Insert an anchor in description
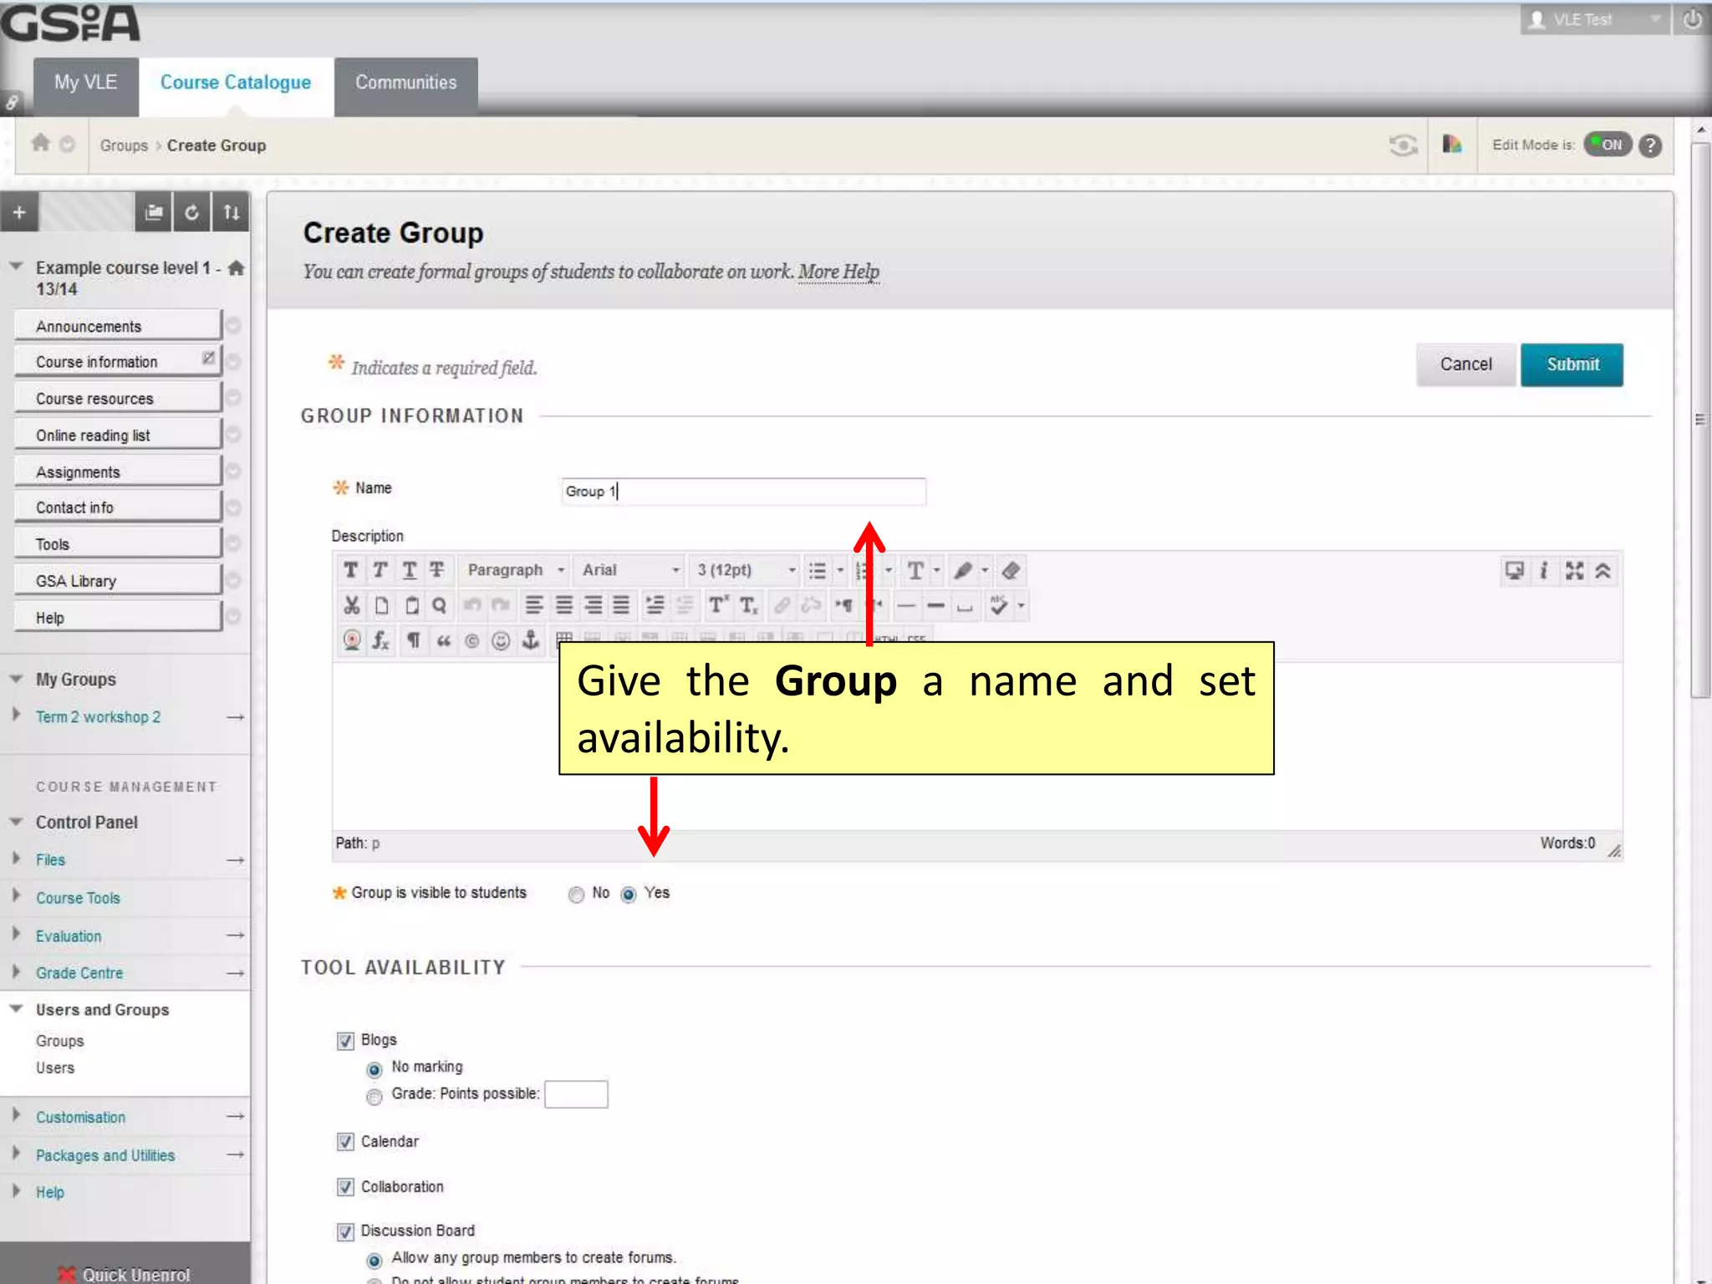The height and width of the screenshot is (1284, 1712). pyautogui.click(x=530, y=641)
